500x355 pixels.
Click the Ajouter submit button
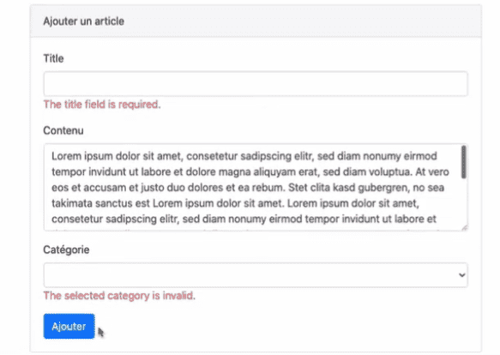click(x=69, y=326)
